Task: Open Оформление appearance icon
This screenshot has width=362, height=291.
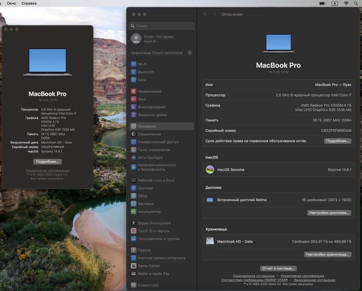Action: 134,134
